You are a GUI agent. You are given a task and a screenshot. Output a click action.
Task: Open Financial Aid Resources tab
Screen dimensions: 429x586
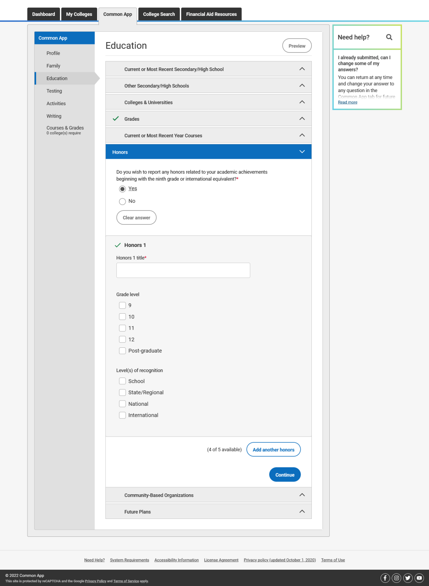pyautogui.click(x=211, y=14)
